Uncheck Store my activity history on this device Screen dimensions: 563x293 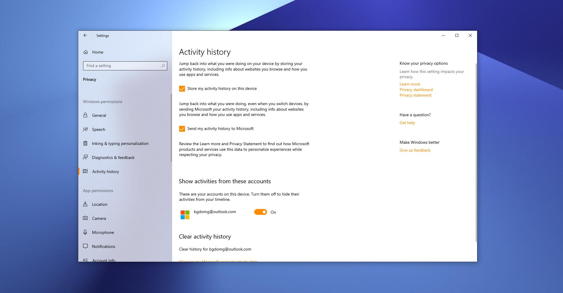[182, 89]
